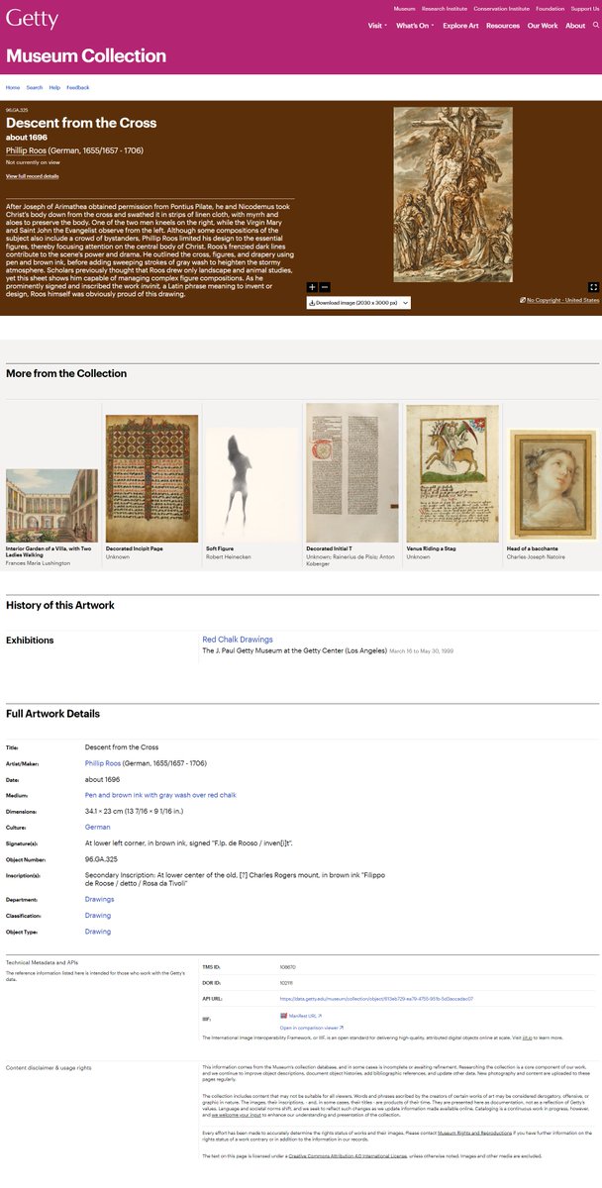This screenshot has width=602, height=1188.
Task: Open the Venus Riding a Stag thumbnail
Action: 451,473
